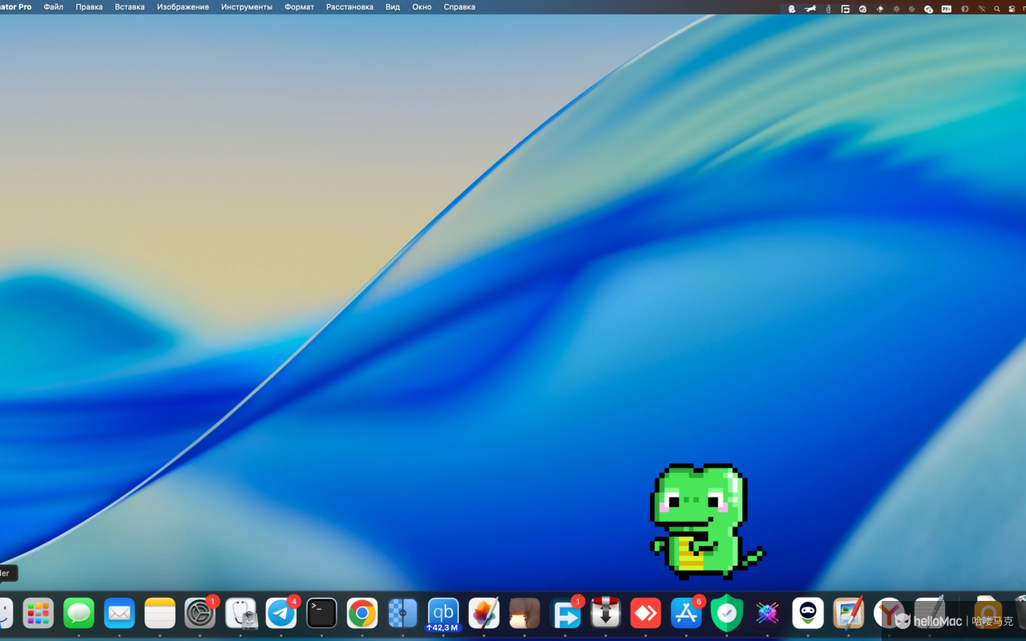Open Pixelmator Pro from the Dock
1026x641 pixels.
[x=483, y=614]
